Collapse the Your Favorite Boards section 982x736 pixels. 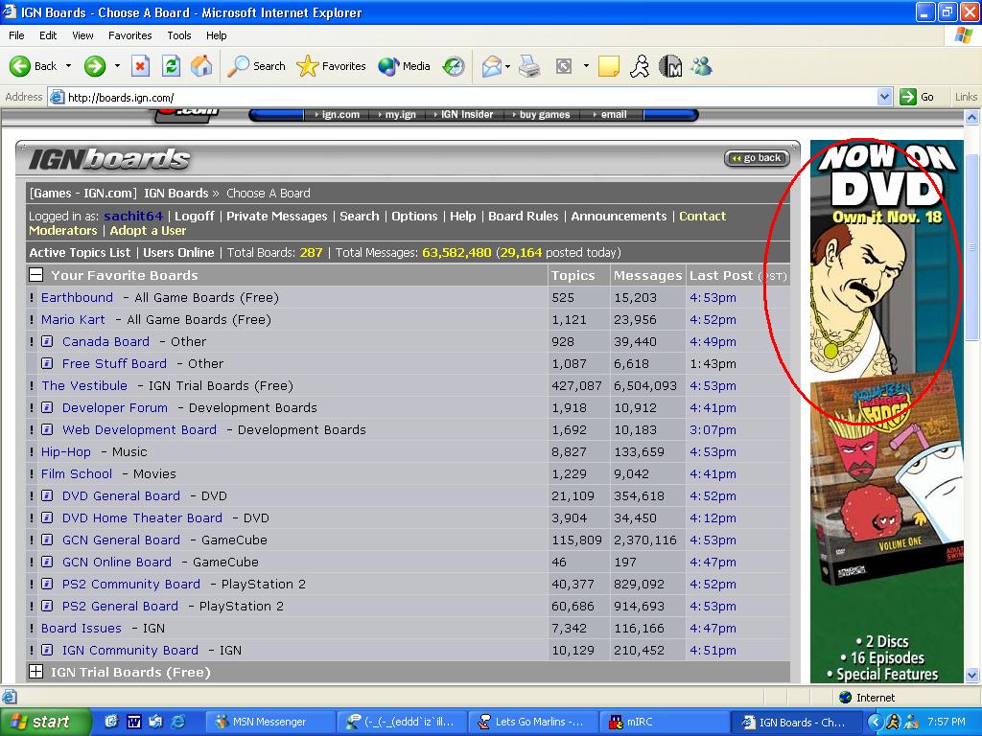tap(36, 275)
